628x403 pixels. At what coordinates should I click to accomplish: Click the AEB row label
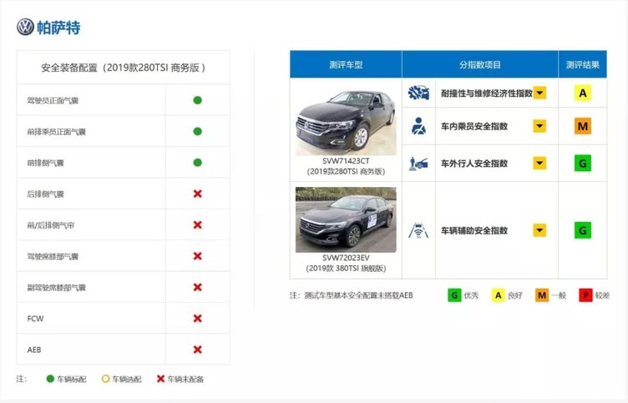(34, 350)
